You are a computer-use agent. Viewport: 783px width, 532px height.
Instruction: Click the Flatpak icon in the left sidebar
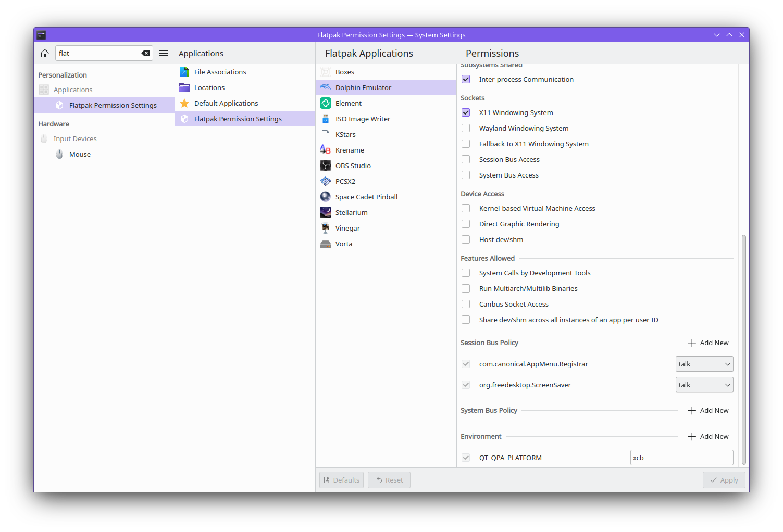click(x=59, y=105)
